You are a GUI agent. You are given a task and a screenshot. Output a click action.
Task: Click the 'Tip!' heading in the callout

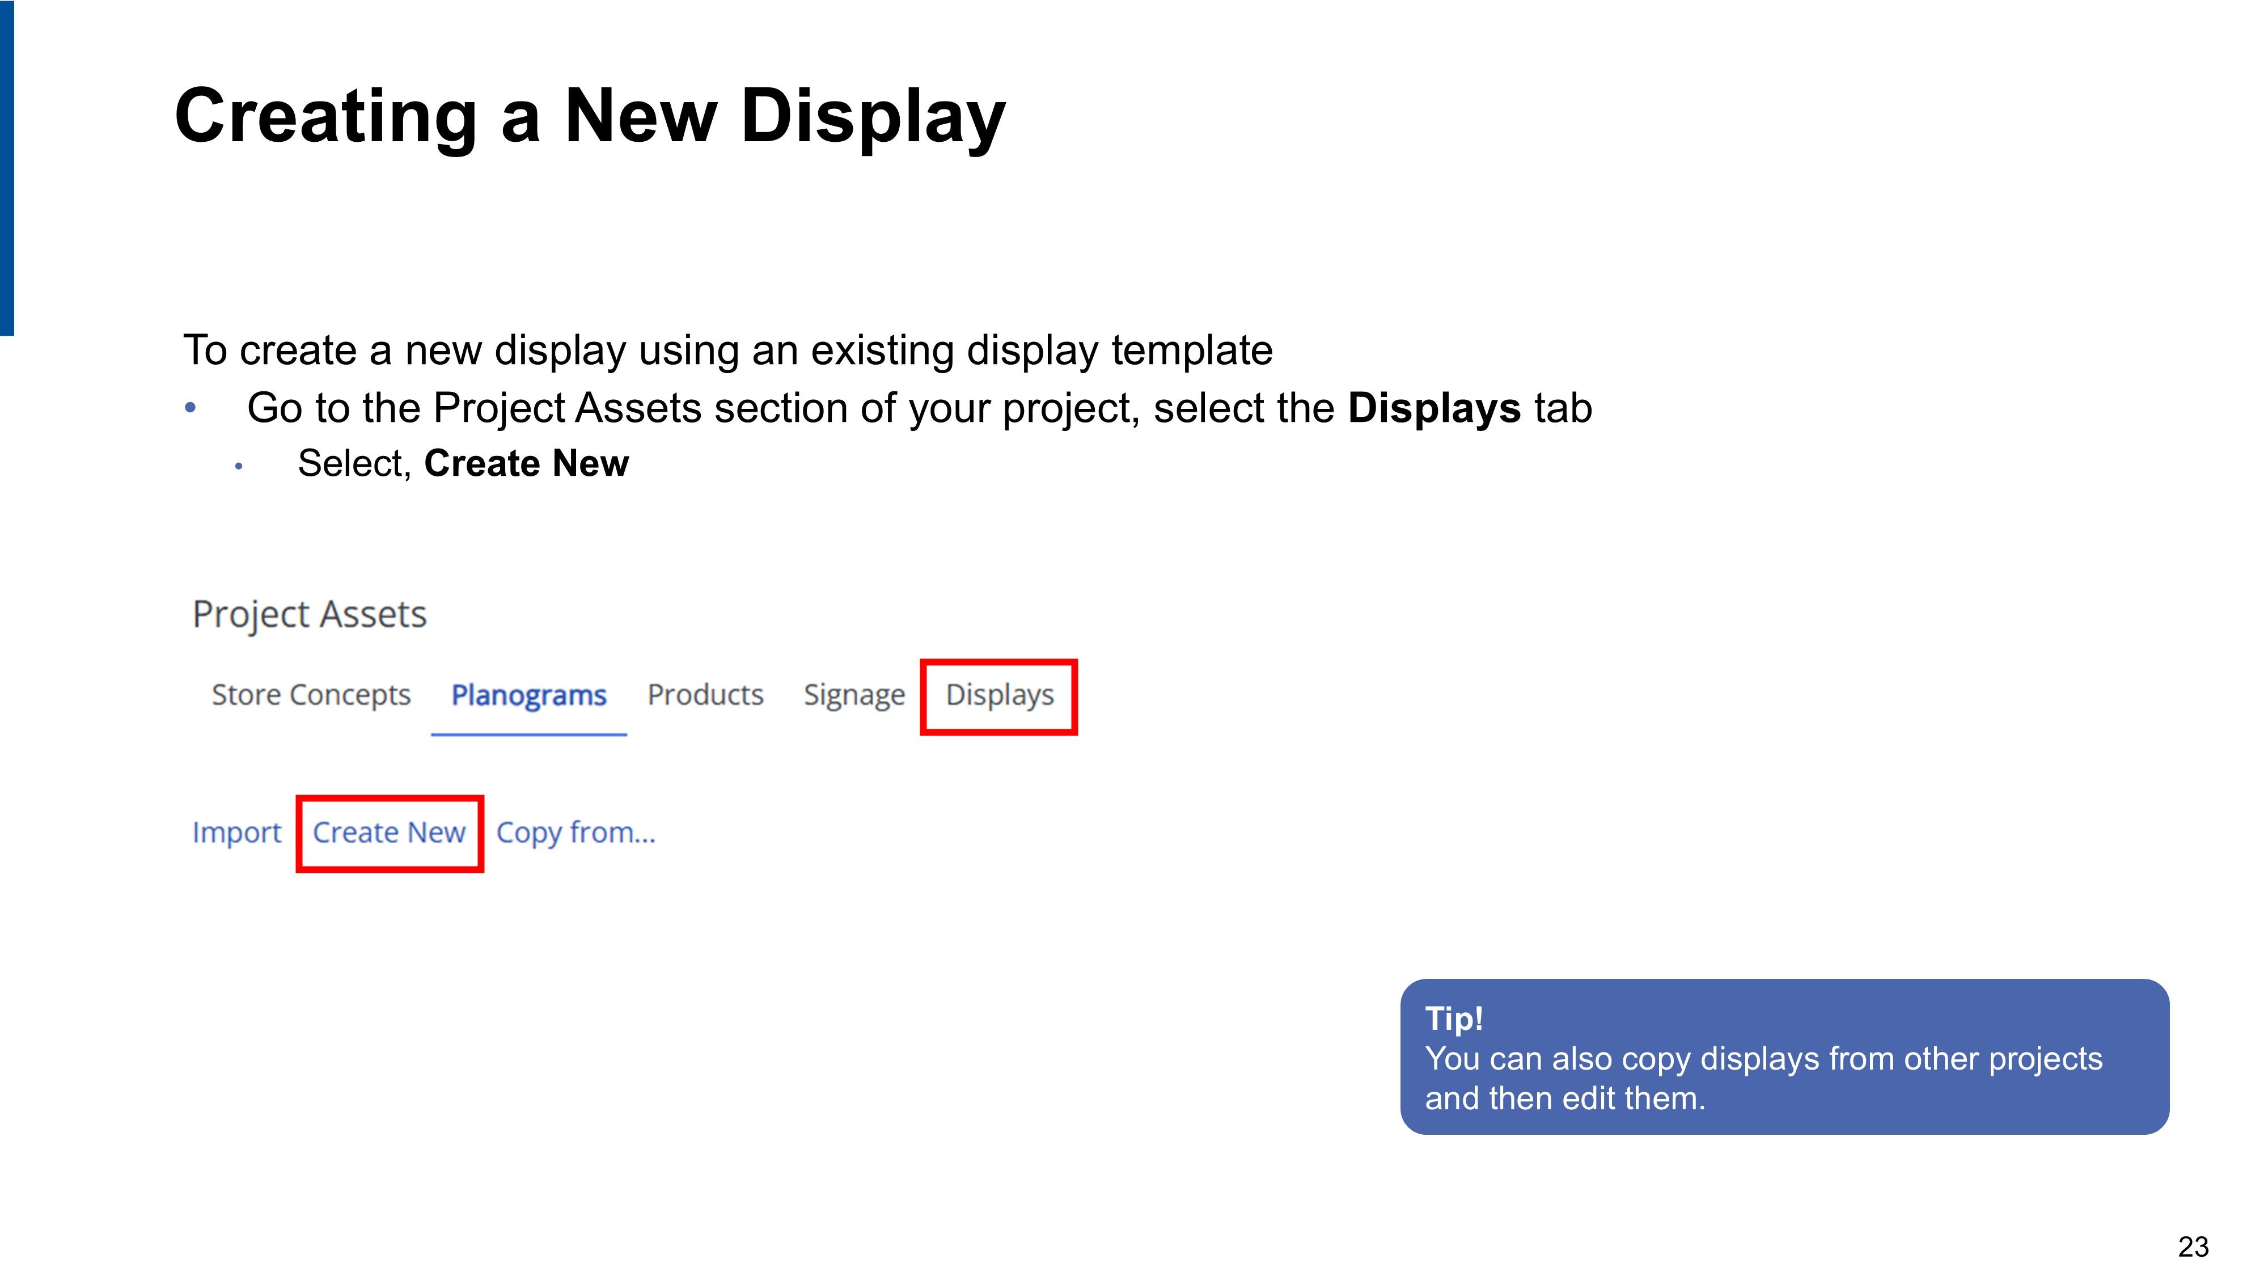click(1454, 1019)
